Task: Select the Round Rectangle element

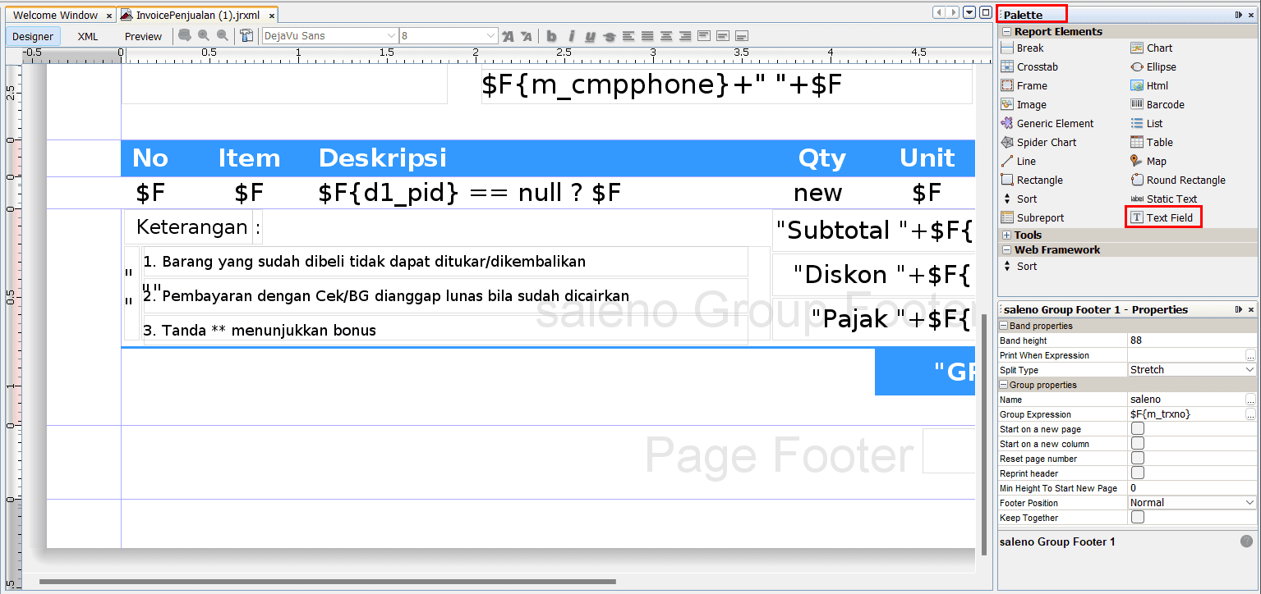Action: coord(1185,180)
